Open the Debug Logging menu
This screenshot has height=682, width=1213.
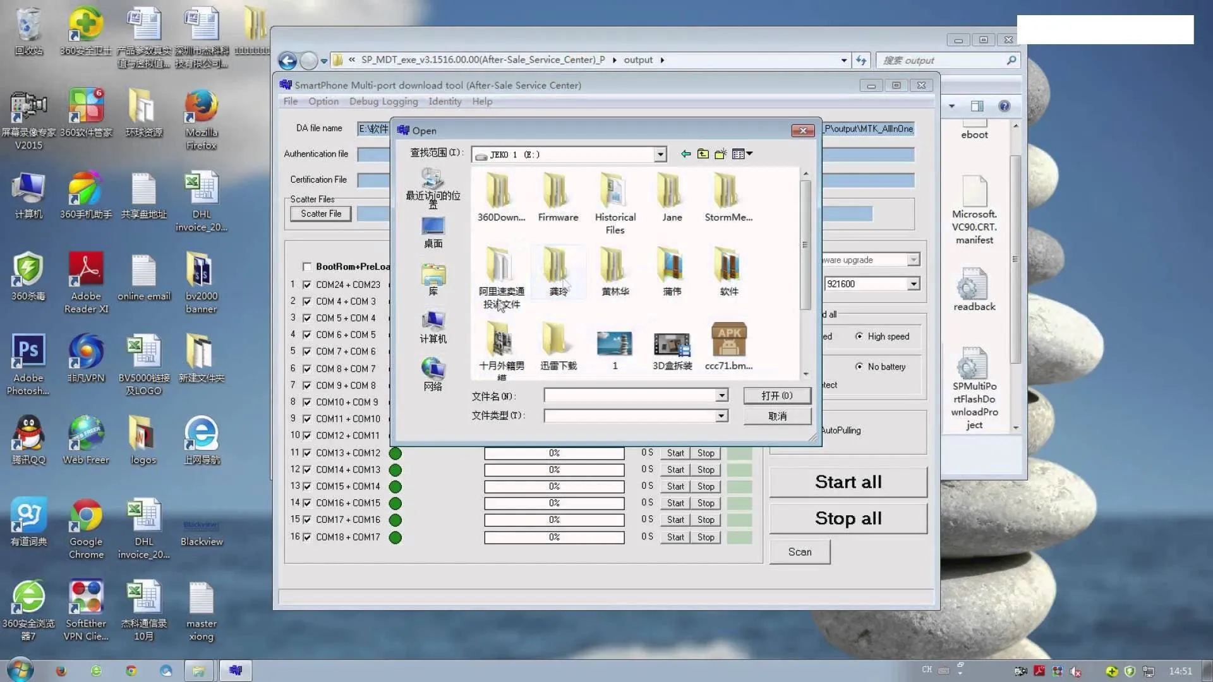coord(383,102)
